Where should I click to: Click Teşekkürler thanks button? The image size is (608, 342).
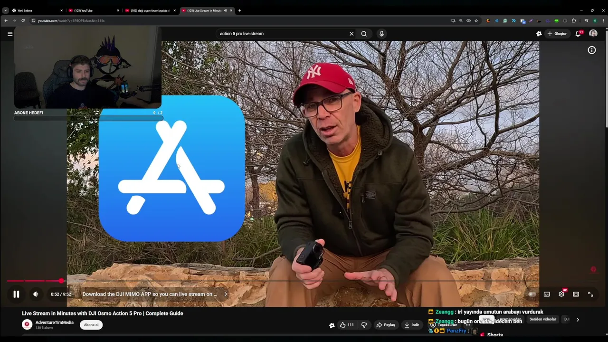444,325
